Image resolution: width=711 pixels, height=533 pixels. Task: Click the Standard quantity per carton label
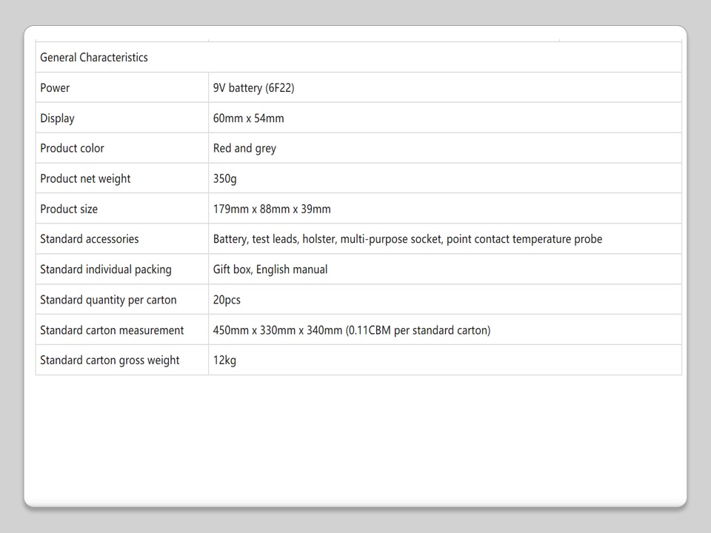point(108,301)
